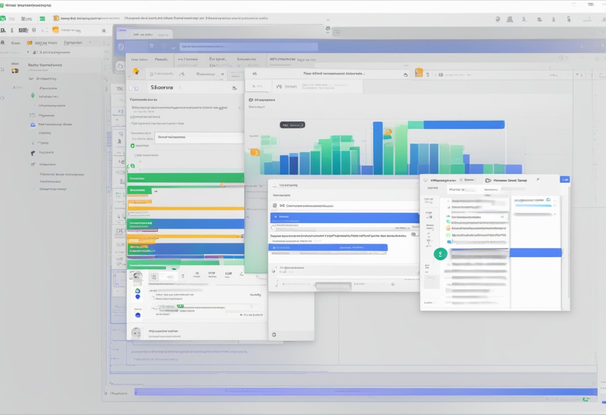The image size is (606, 415).
Task: Select the green radio button below the text field
Action: point(133,146)
